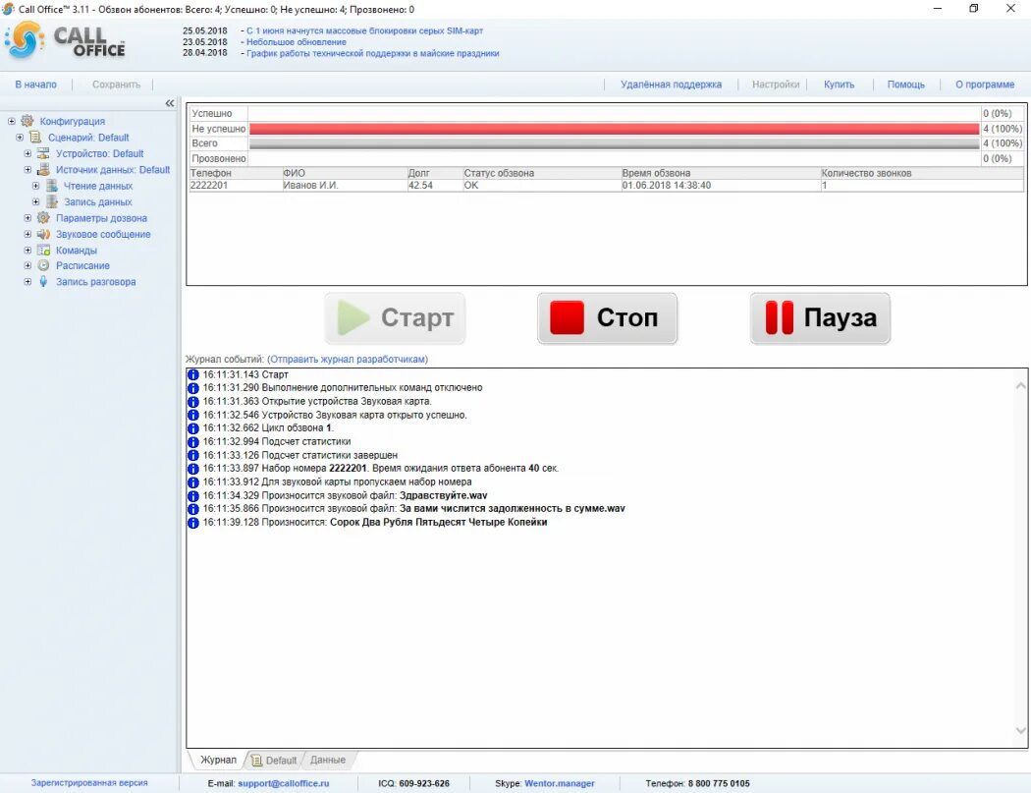
Task: Click the Телефон column header
Action: (x=236, y=173)
